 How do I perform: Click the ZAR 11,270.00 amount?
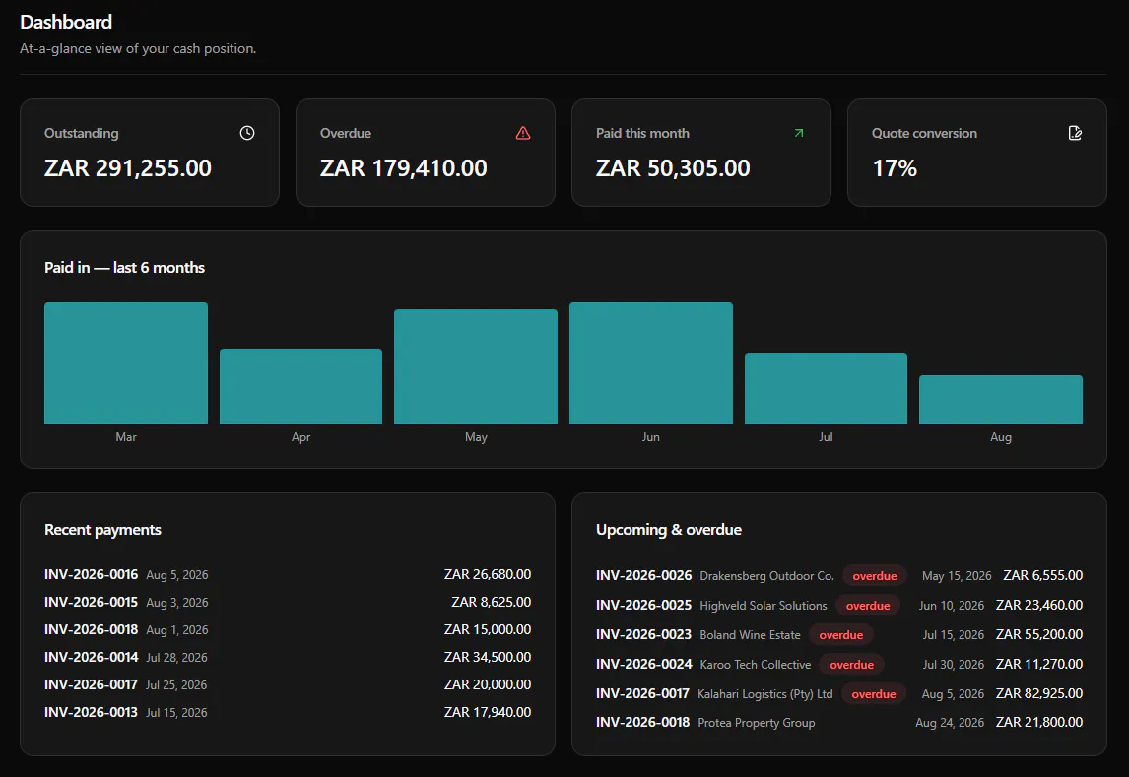point(1039,664)
